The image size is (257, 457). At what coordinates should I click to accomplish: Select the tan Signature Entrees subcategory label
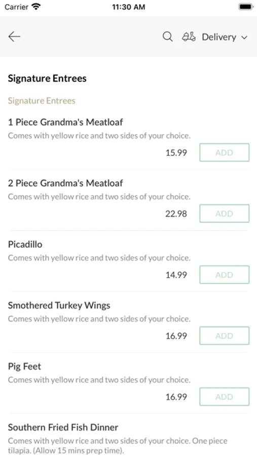coord(42,101)
